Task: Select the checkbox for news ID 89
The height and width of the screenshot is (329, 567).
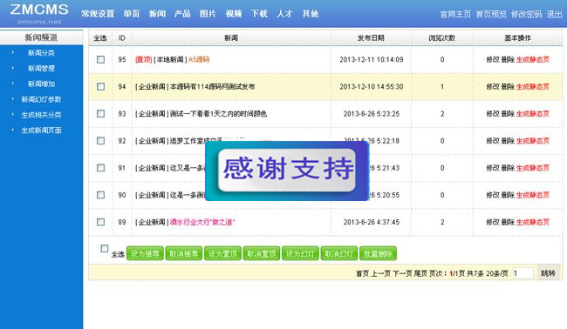Action: tap(101, 222)
